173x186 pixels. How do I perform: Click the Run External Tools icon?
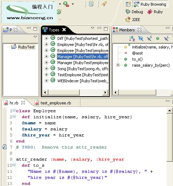point(66,4)
